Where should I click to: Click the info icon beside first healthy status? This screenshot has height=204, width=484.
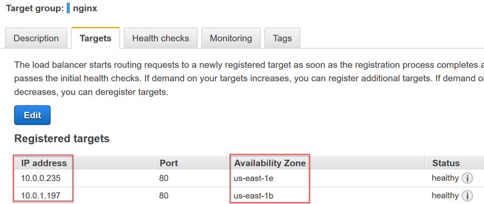(x=467, y=178)
